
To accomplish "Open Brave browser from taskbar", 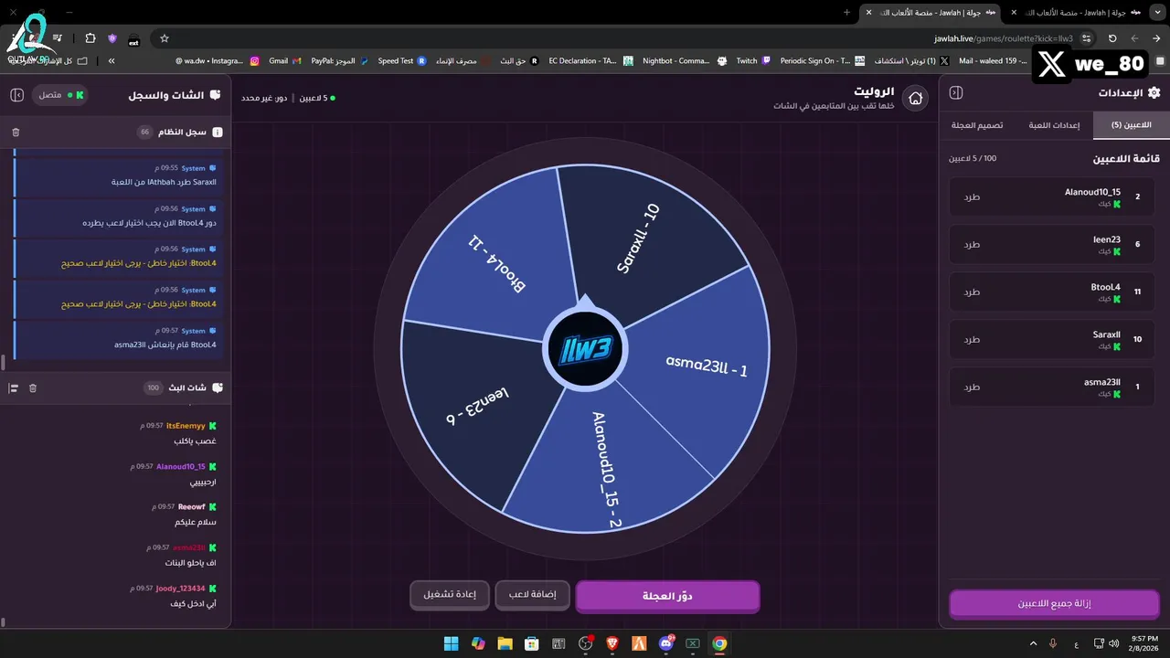I will 612,643.
